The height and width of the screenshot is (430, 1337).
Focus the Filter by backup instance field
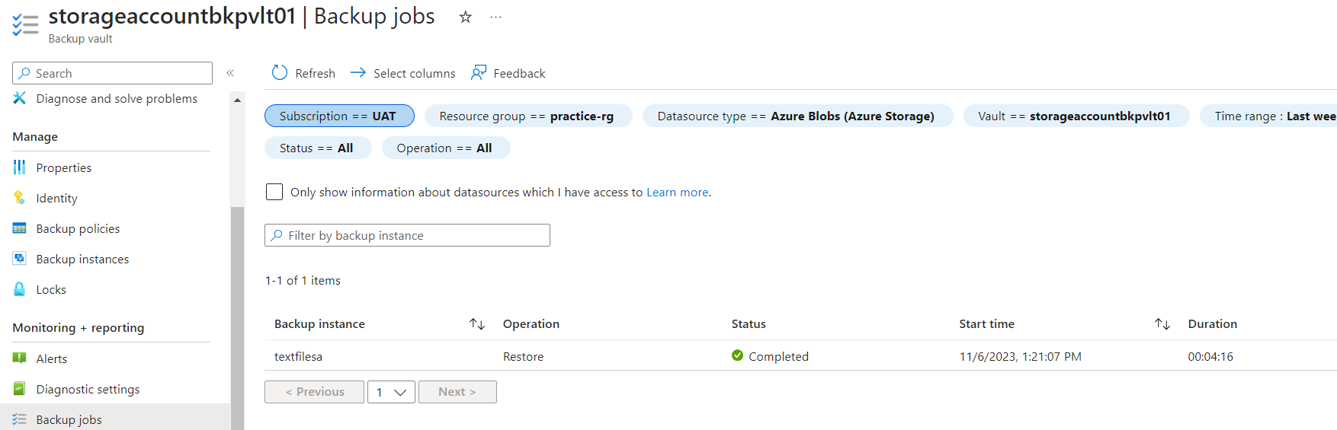pos(407,235)
